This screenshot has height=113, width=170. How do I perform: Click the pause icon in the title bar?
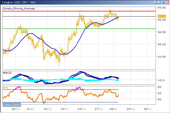155,2
